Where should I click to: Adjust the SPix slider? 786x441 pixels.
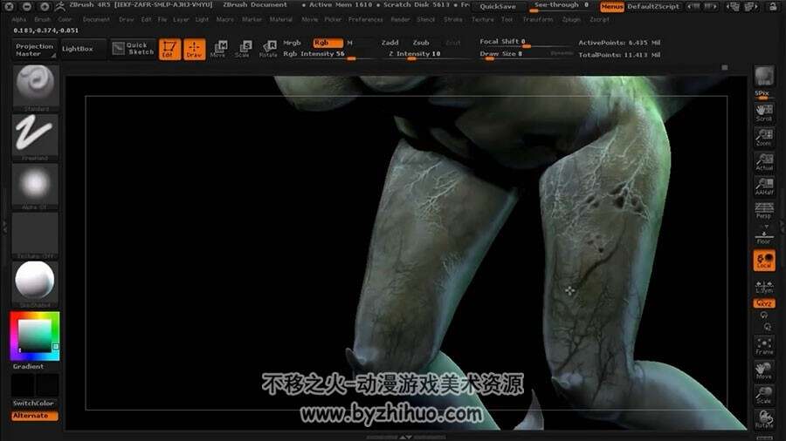point(764,95)
